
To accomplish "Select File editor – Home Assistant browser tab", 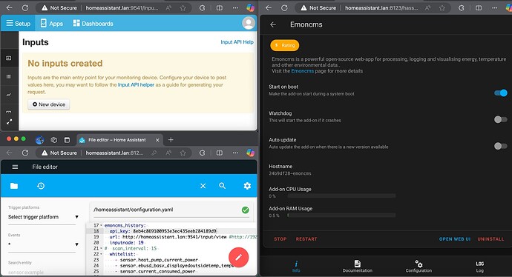I will [116, 140].
